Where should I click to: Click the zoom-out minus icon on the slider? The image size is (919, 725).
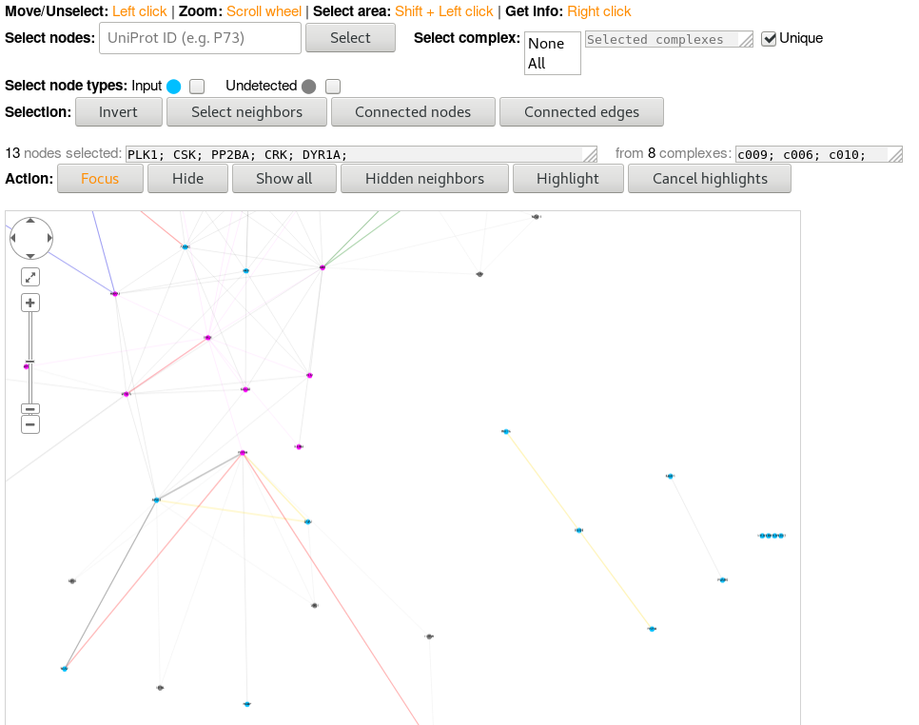[x=29, y=408]
